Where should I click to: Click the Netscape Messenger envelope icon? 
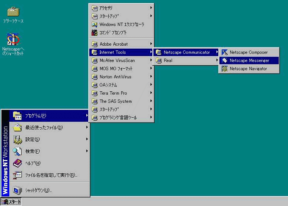(x=225, y=61)
